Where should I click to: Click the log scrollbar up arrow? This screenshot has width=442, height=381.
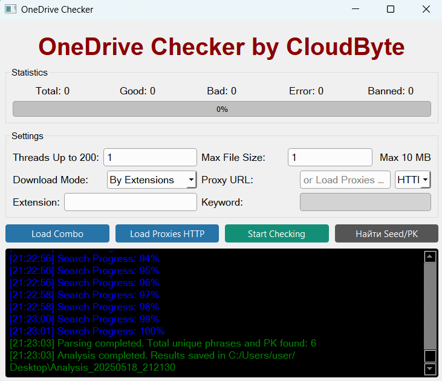coord(430,256)
